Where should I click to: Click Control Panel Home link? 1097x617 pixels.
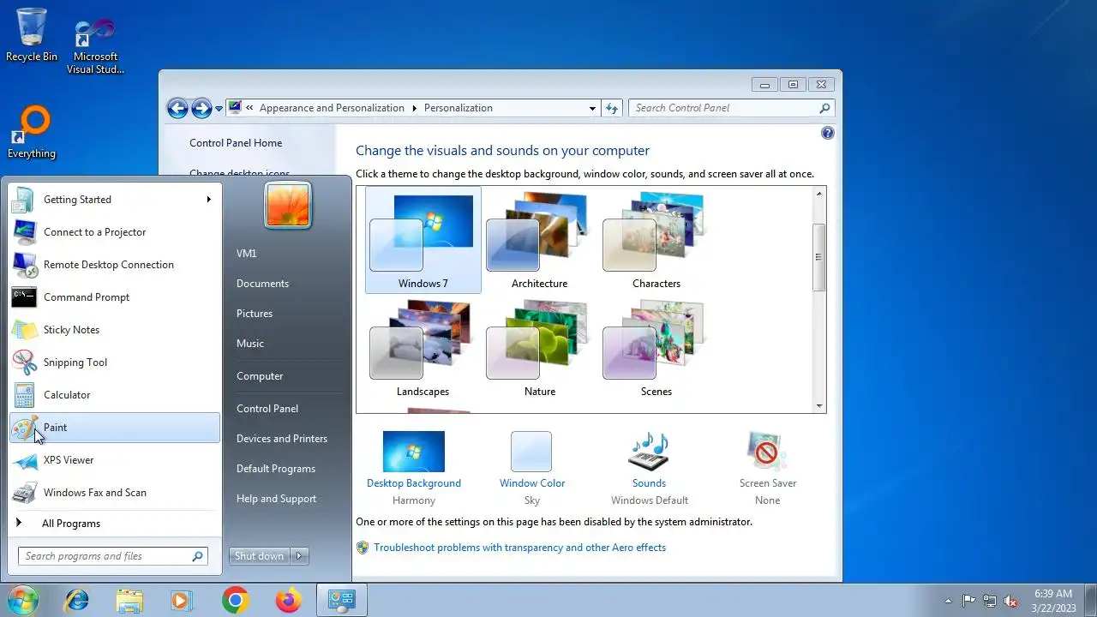coord(236,143)
